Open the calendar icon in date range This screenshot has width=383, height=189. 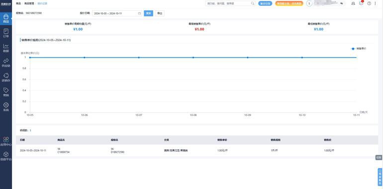click(139, 13)
